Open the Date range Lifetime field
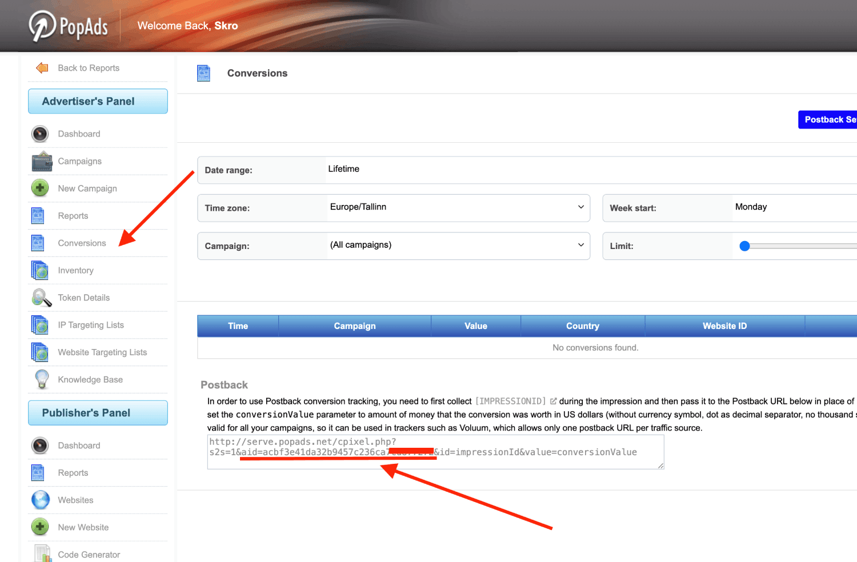Image resolution: width=857 pixels, height=562 pixels. 591,170
